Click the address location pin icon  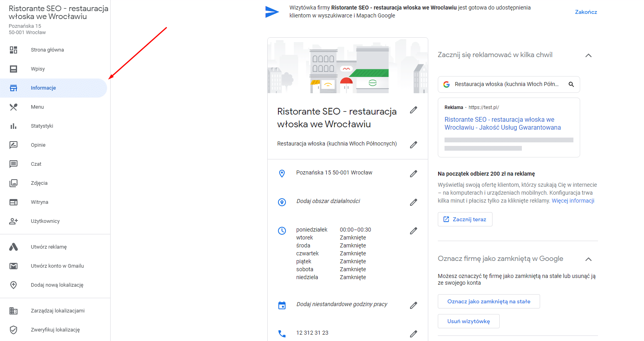click(282, 174)
